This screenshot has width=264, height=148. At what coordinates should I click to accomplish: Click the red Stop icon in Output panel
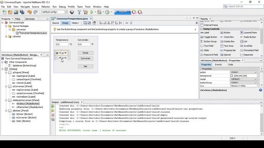[x=53, y=115]
